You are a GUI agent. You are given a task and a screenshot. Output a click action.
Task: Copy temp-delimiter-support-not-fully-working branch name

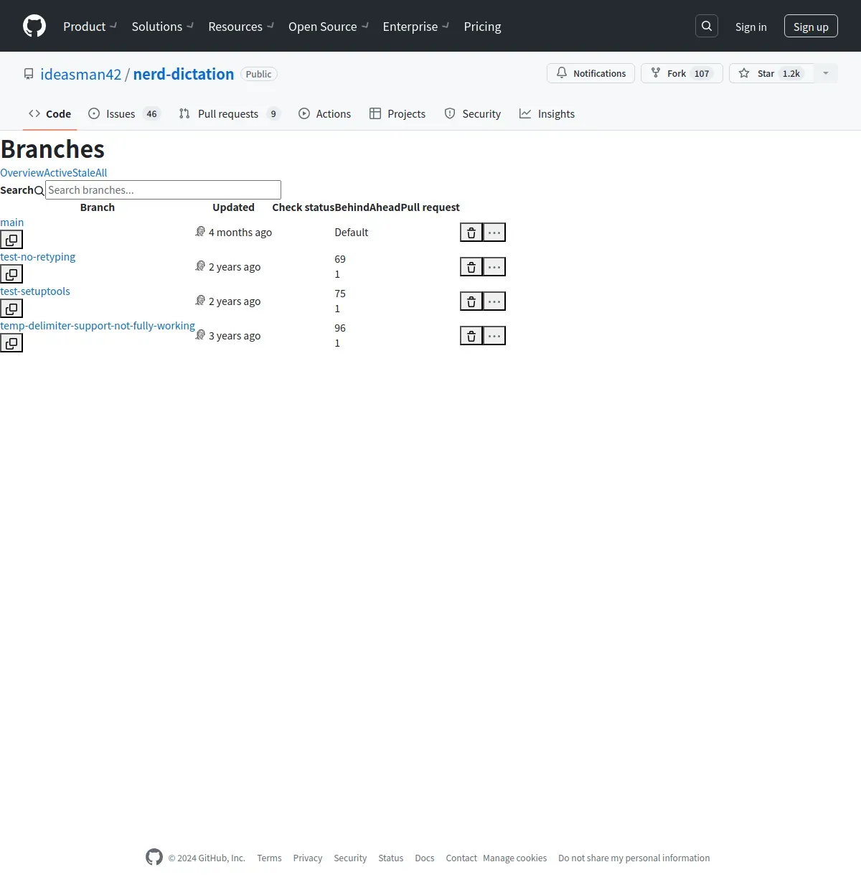[x=11, y=343]
